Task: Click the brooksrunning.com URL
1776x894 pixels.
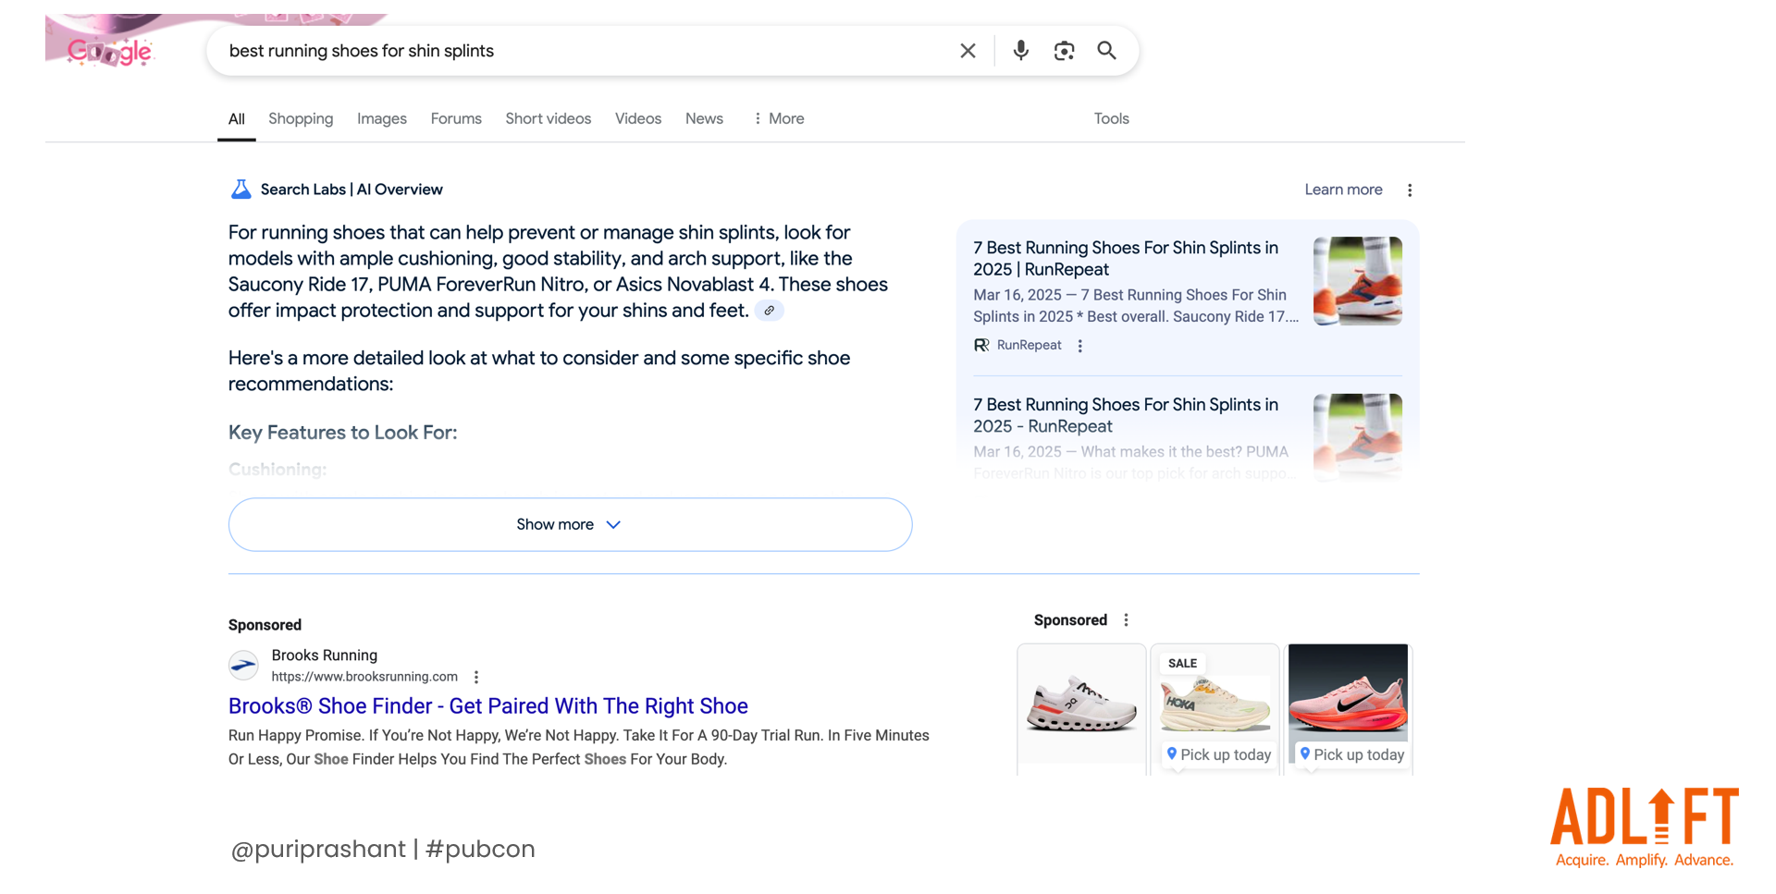Action: pos(364,677)
